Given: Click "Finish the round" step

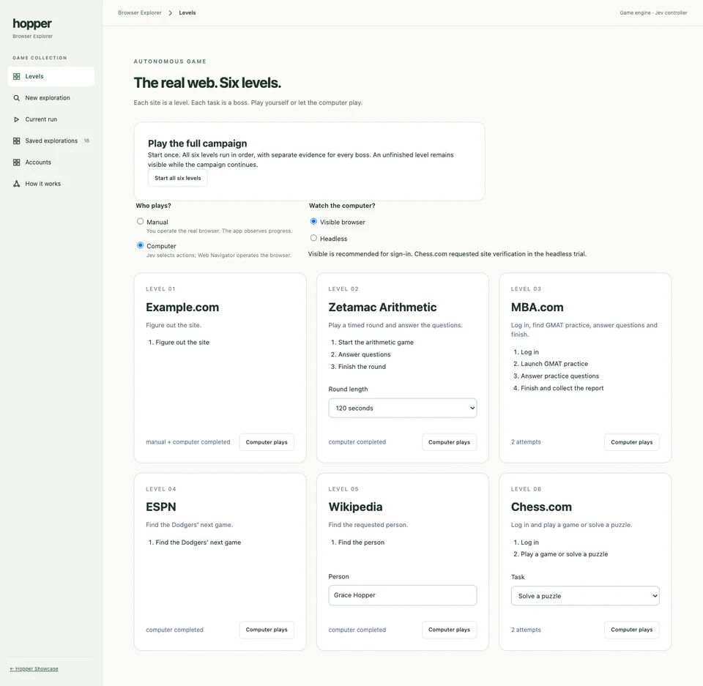Looking at the screenshot, I should (362, 367).
